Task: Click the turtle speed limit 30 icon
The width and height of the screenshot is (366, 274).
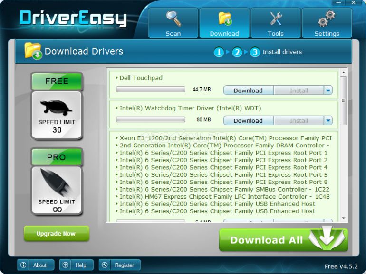Action: (x=57, y=115)
